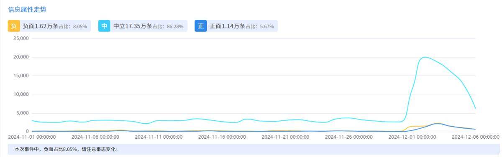
Task: Click the yellow 负 negative sentiment icon
Action: click(14, 26)
